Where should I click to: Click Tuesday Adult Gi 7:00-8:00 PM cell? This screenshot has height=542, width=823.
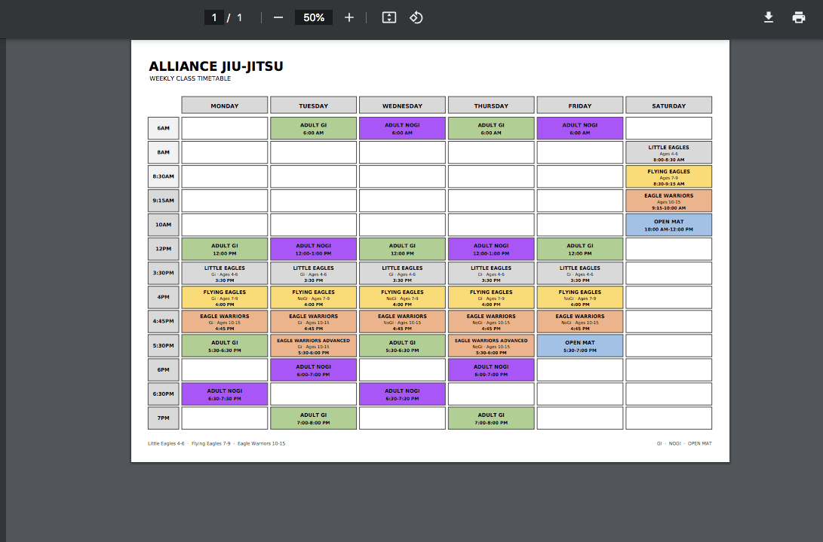[x=313, y=418]
